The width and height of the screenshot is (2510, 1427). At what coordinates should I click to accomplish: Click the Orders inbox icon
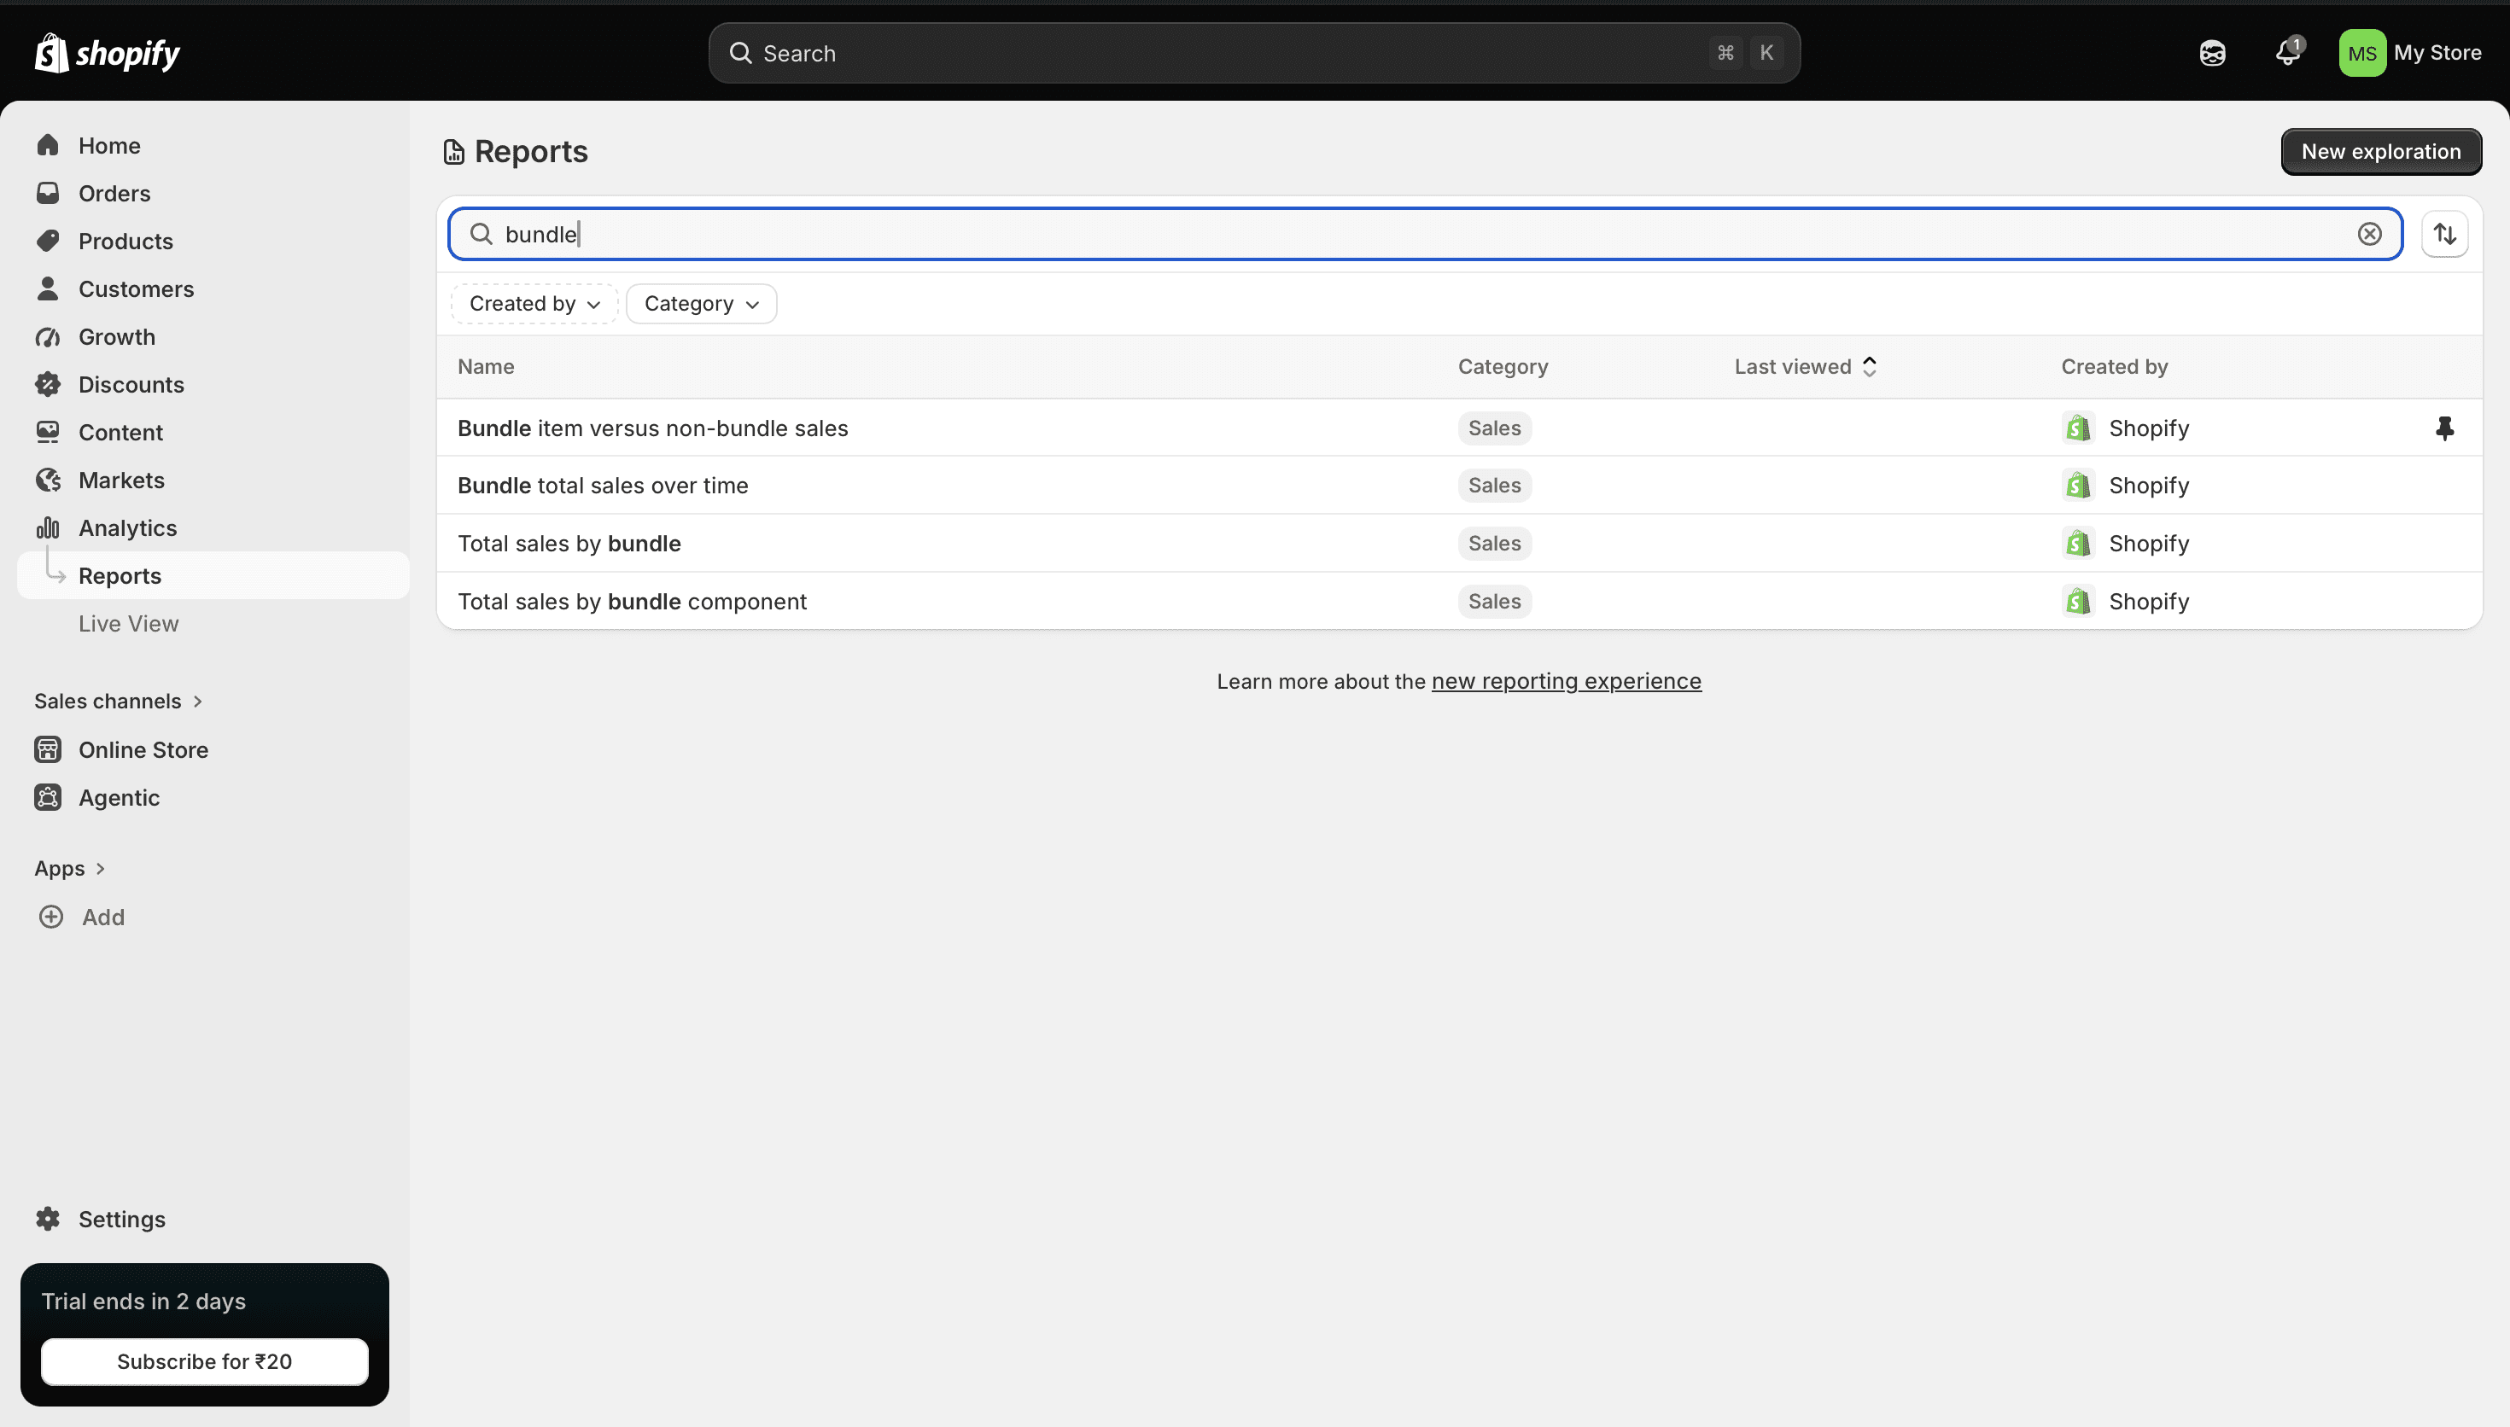pyautogui.click(x=48, y=193)
